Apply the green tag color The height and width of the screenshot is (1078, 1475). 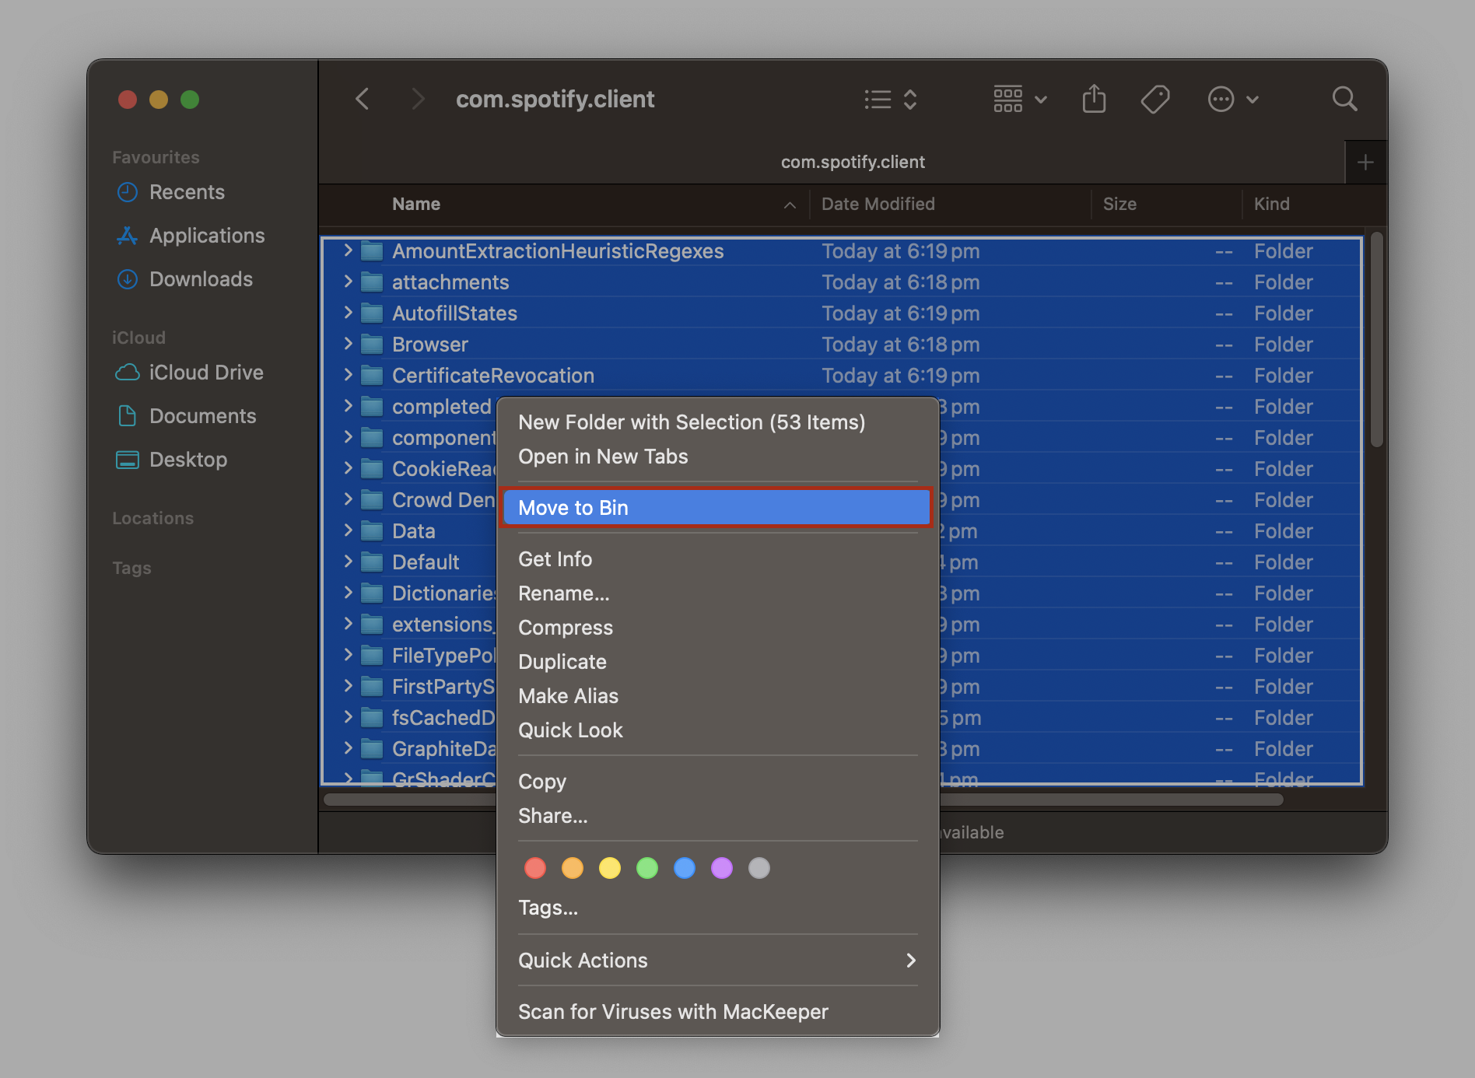647,868
